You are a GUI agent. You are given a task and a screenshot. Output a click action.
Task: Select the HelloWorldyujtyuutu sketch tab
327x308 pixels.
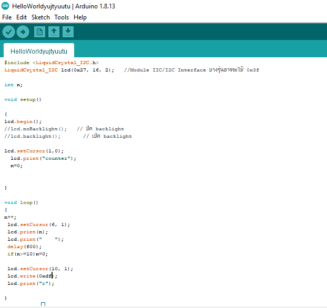(x=39, y=51)
